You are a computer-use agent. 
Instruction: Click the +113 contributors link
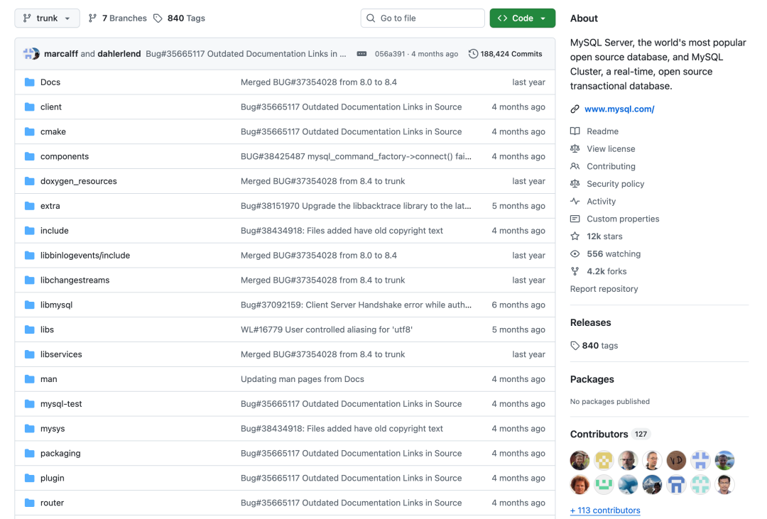(605, 510)
